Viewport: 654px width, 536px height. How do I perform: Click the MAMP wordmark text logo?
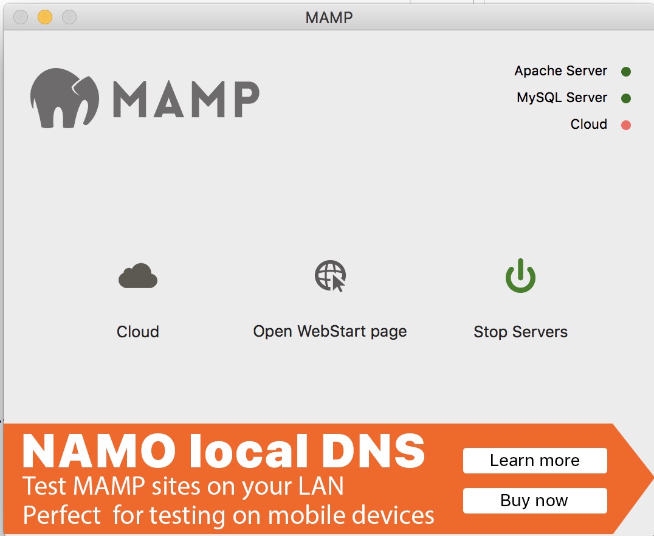pyautogui.click(x=187, y=99)
